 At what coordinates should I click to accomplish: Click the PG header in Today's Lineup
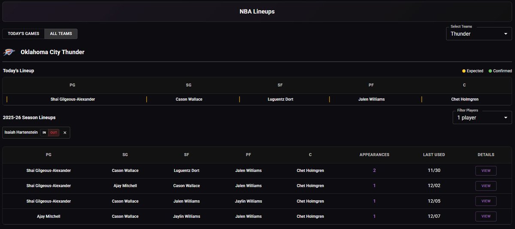73,85
